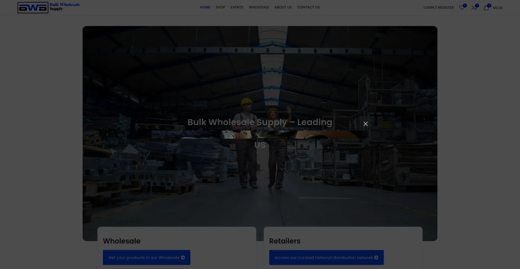
Task: Open the shopping cart bag icon
Action: [x=486, y=8]
